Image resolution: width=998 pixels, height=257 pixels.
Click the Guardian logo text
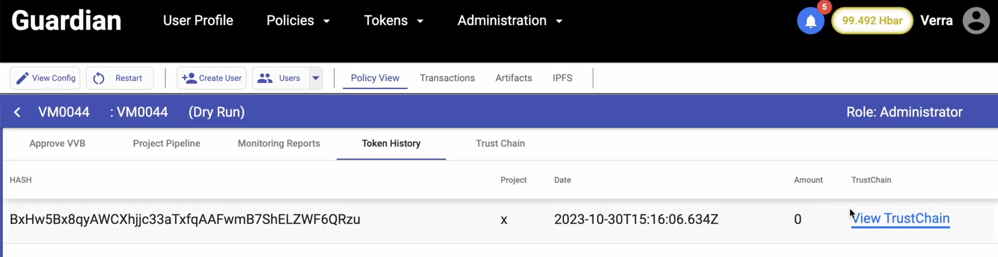click(x=66, y=21)
